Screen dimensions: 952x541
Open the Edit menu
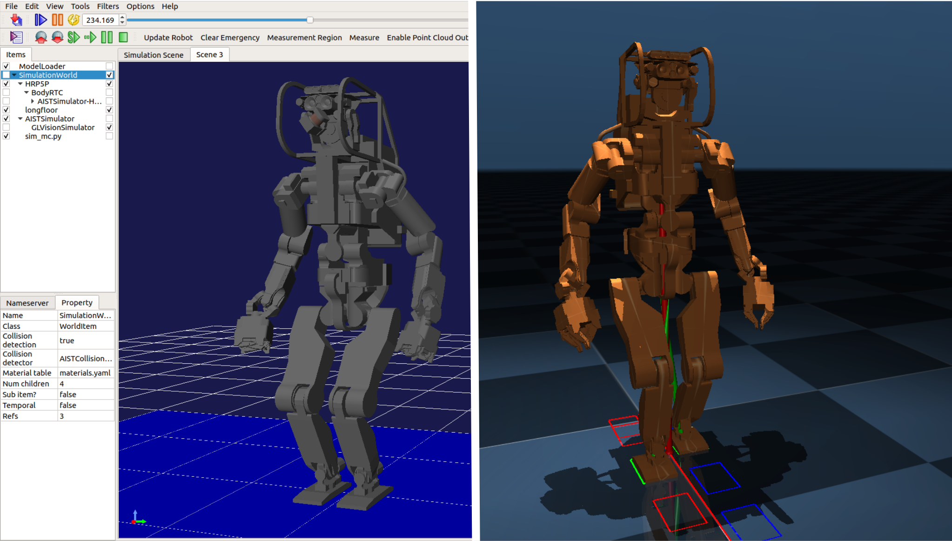[x=32, y=6]
